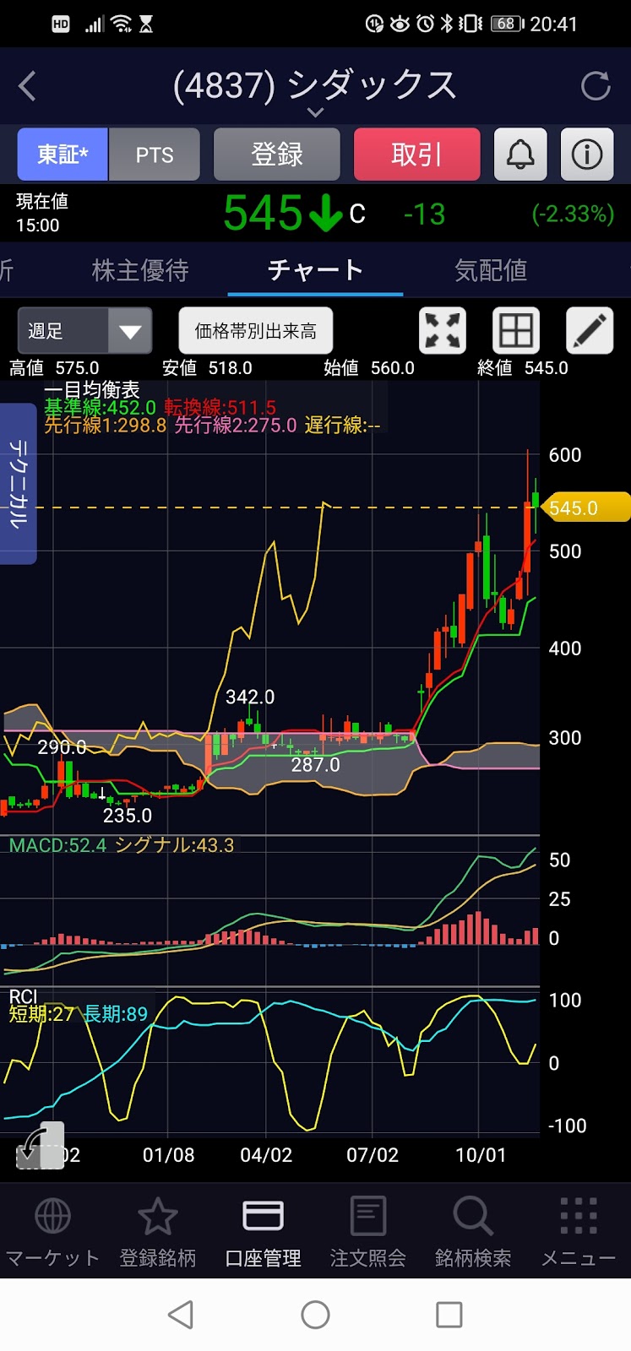Image resolution: width=631 pixels, height=1351 pixels.
Task: Open price alert bell settings
Action: pos(520,155)
